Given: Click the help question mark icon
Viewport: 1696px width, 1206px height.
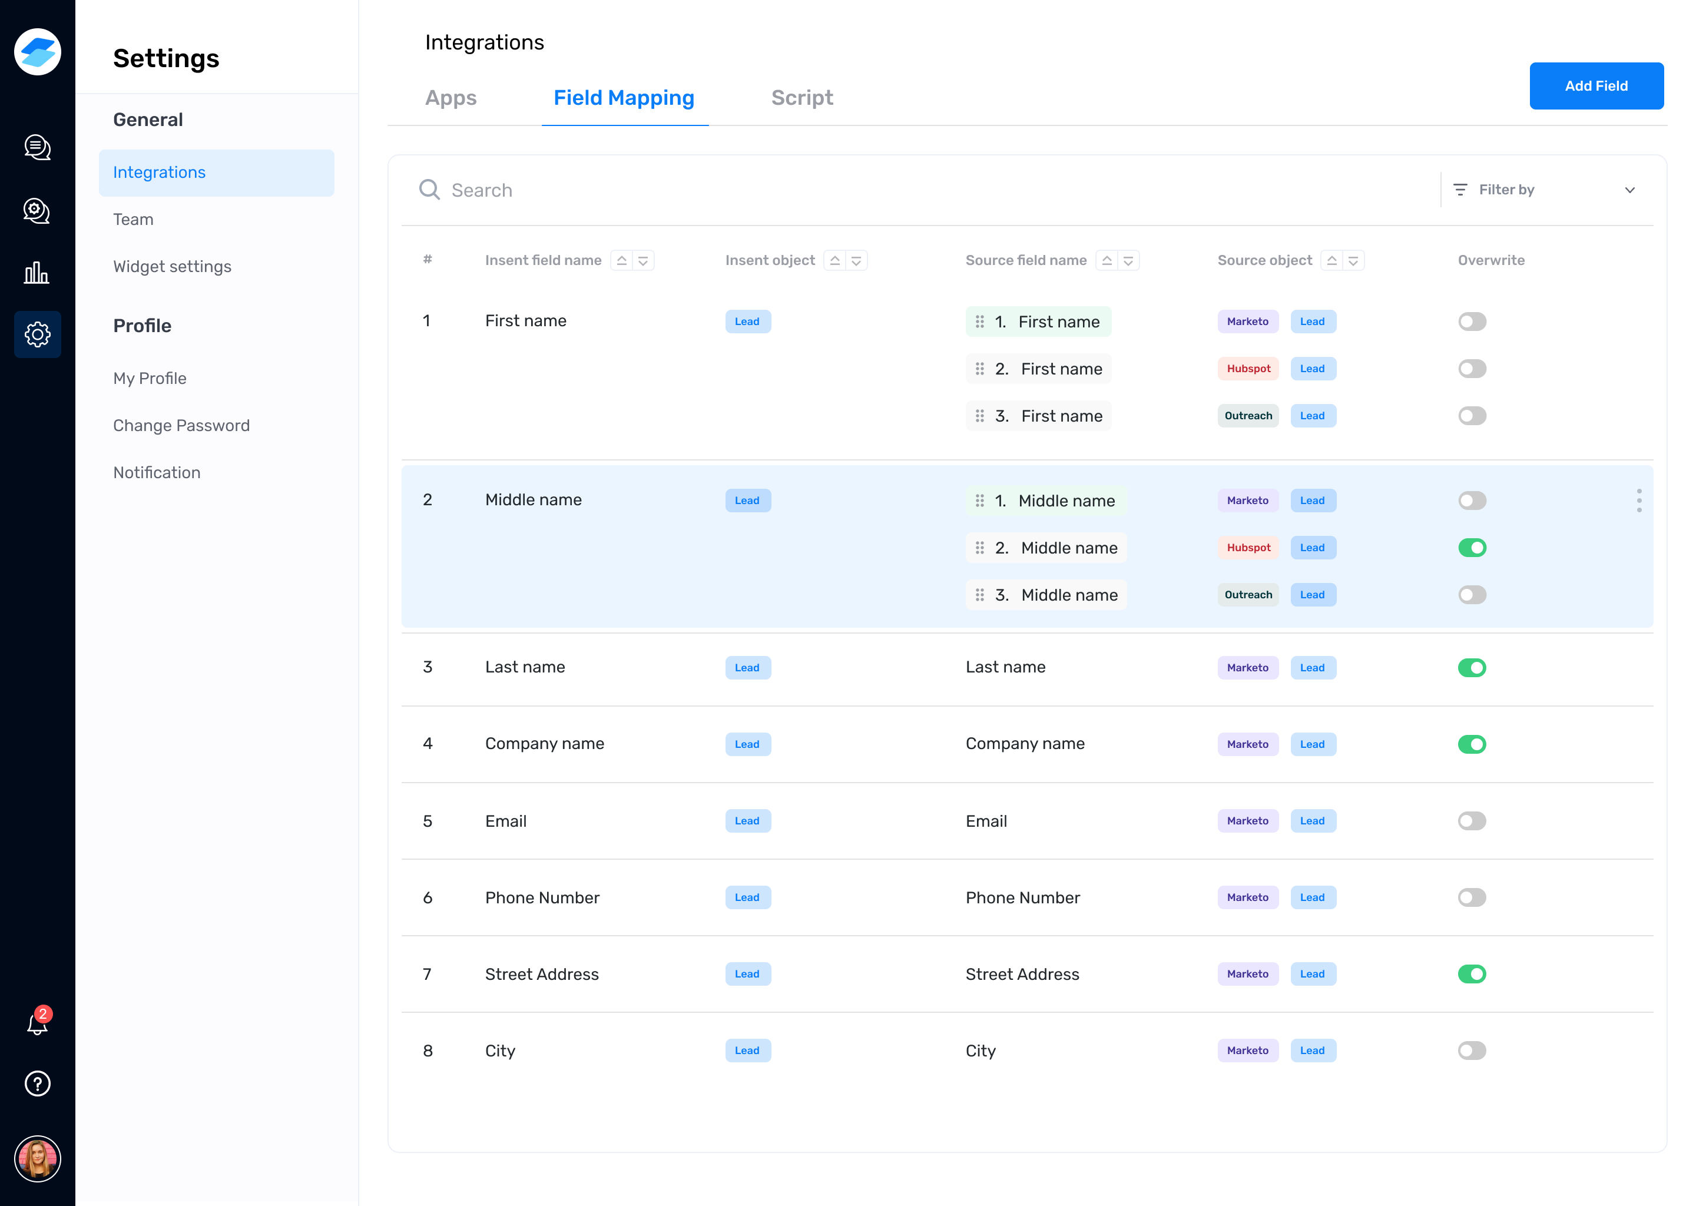Looking at the screenshot, I should click(x=37, y=1084).
